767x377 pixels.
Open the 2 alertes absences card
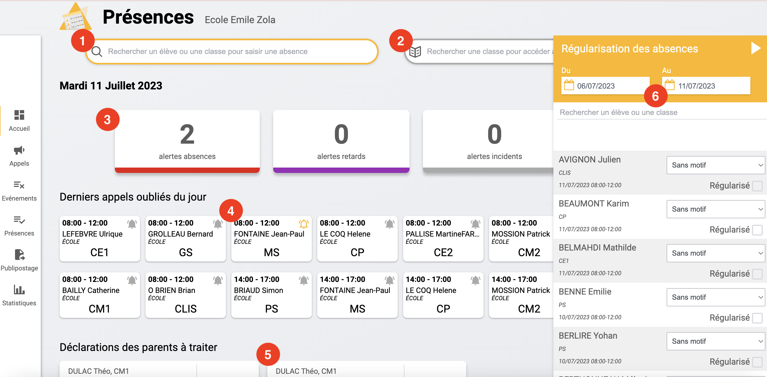pos(187,141)
